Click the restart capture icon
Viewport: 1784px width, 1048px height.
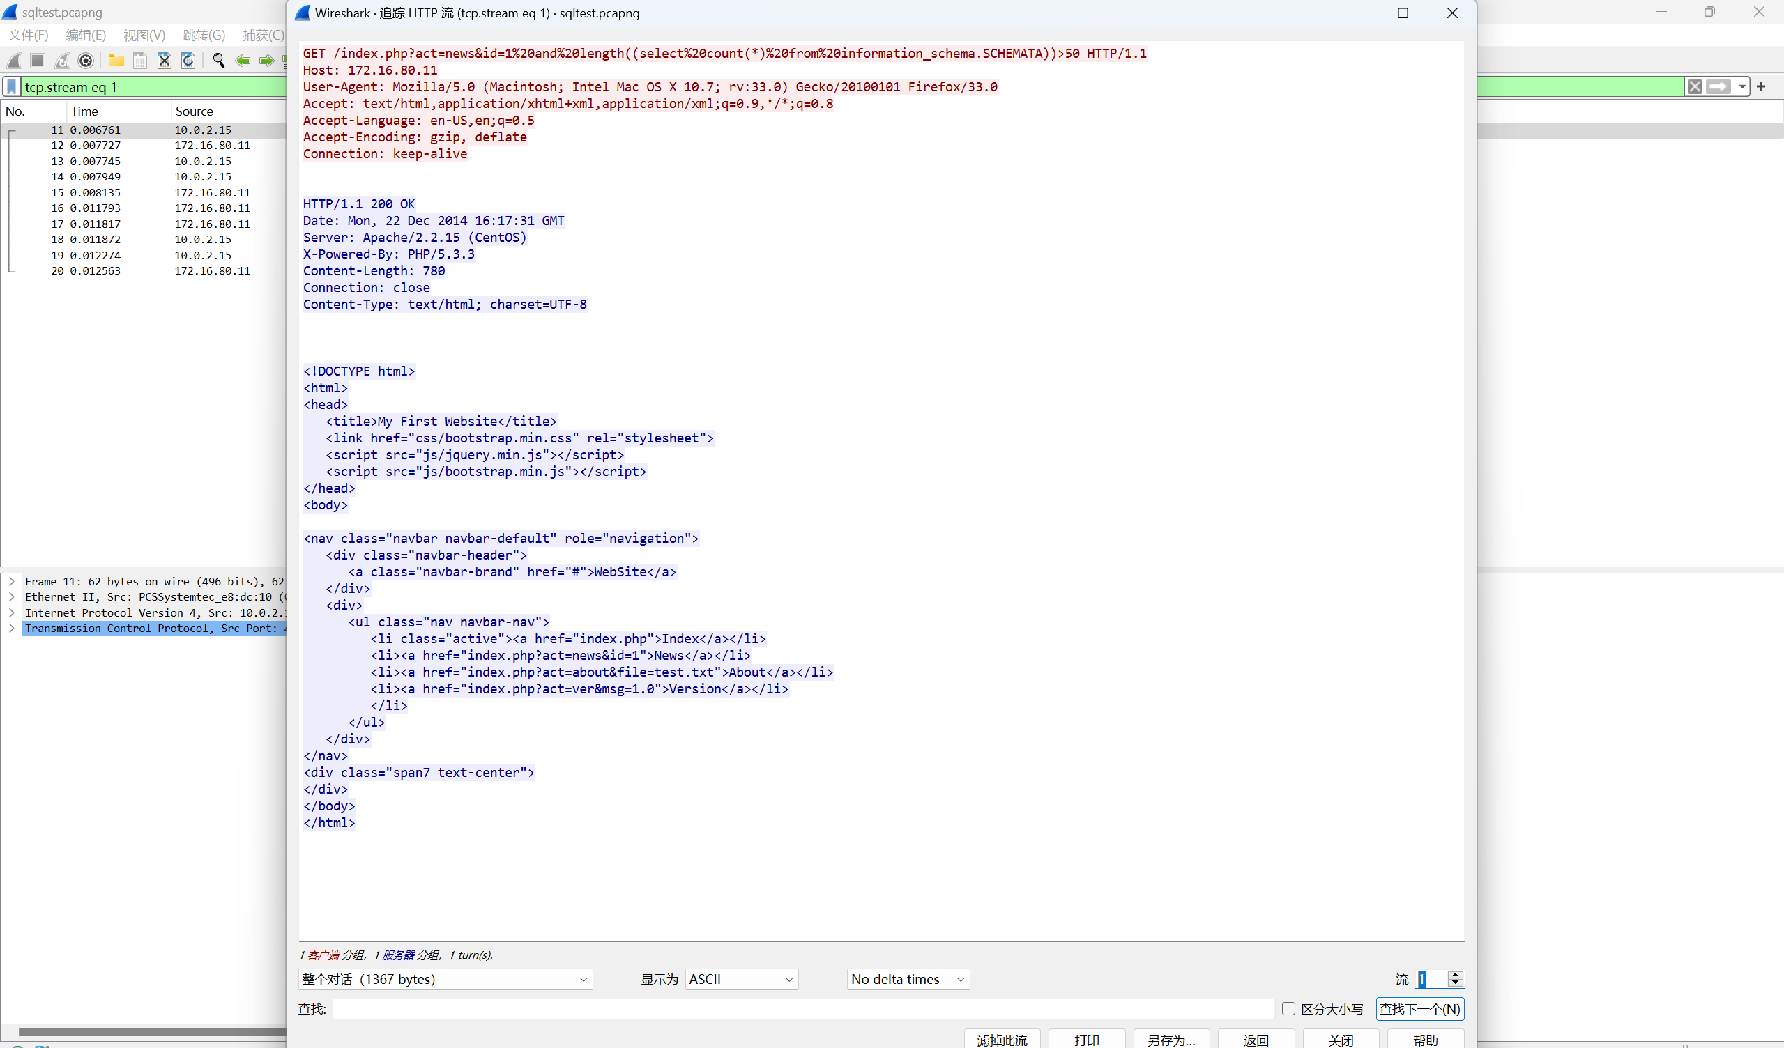tap(62, 61)
